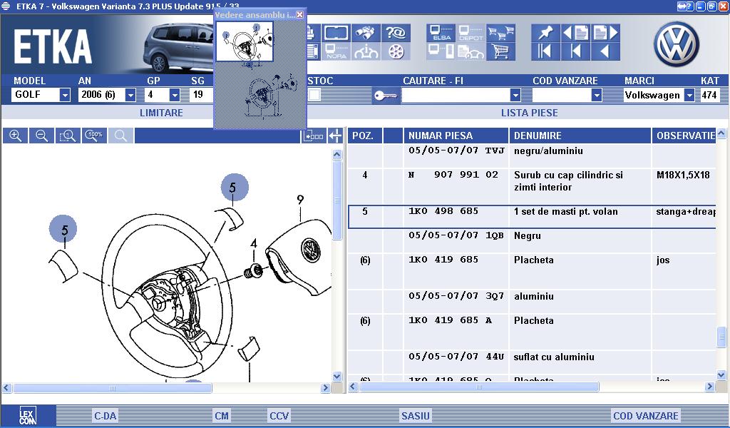Expand the GP dropdown showing 4
730x428 pixels.
tap(175, 95)
